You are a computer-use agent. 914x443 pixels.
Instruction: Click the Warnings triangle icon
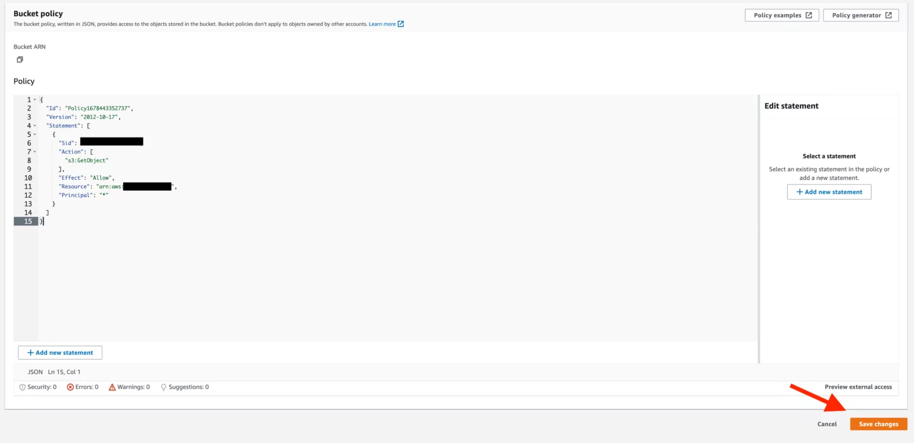(112, 387)
